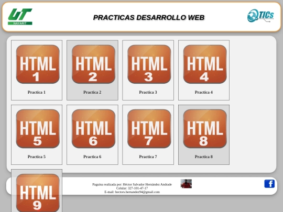Click the PRACTICAS DESARROLLO WEB heading
This screenshot has height=212, width=283.
(149, 17)
